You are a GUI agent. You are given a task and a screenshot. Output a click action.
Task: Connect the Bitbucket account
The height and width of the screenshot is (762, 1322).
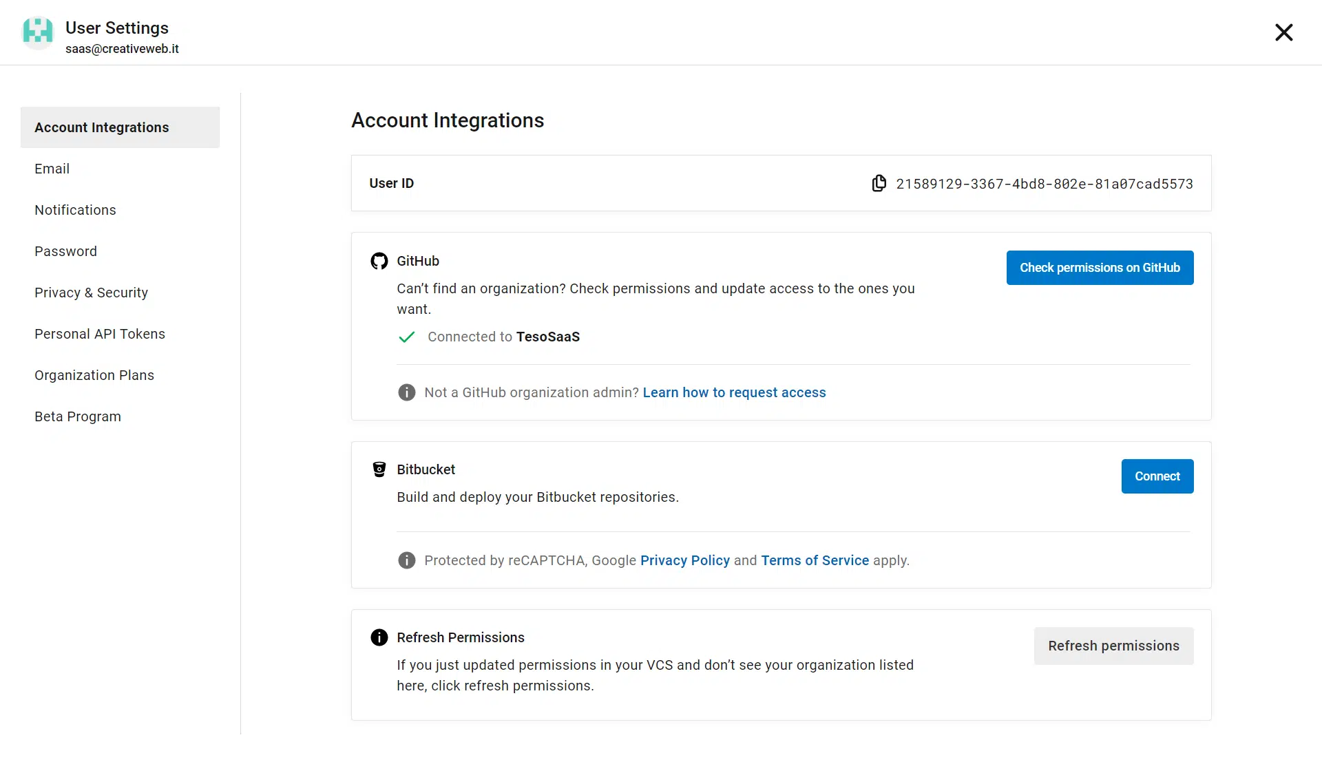pos(1157,476)
